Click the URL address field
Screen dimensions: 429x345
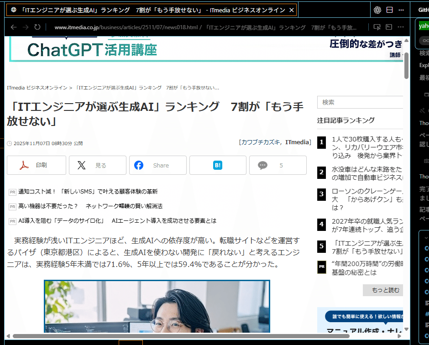(205, 27)
